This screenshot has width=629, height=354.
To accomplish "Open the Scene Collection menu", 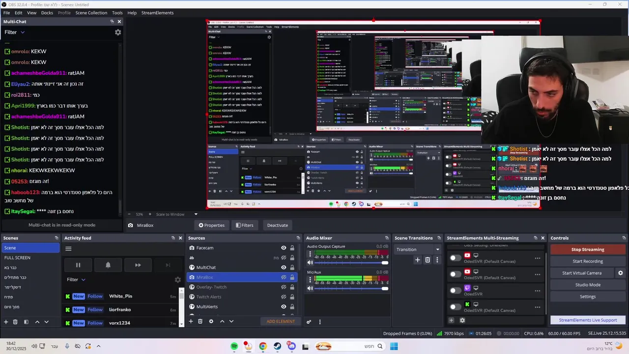I will click(91, 13).
